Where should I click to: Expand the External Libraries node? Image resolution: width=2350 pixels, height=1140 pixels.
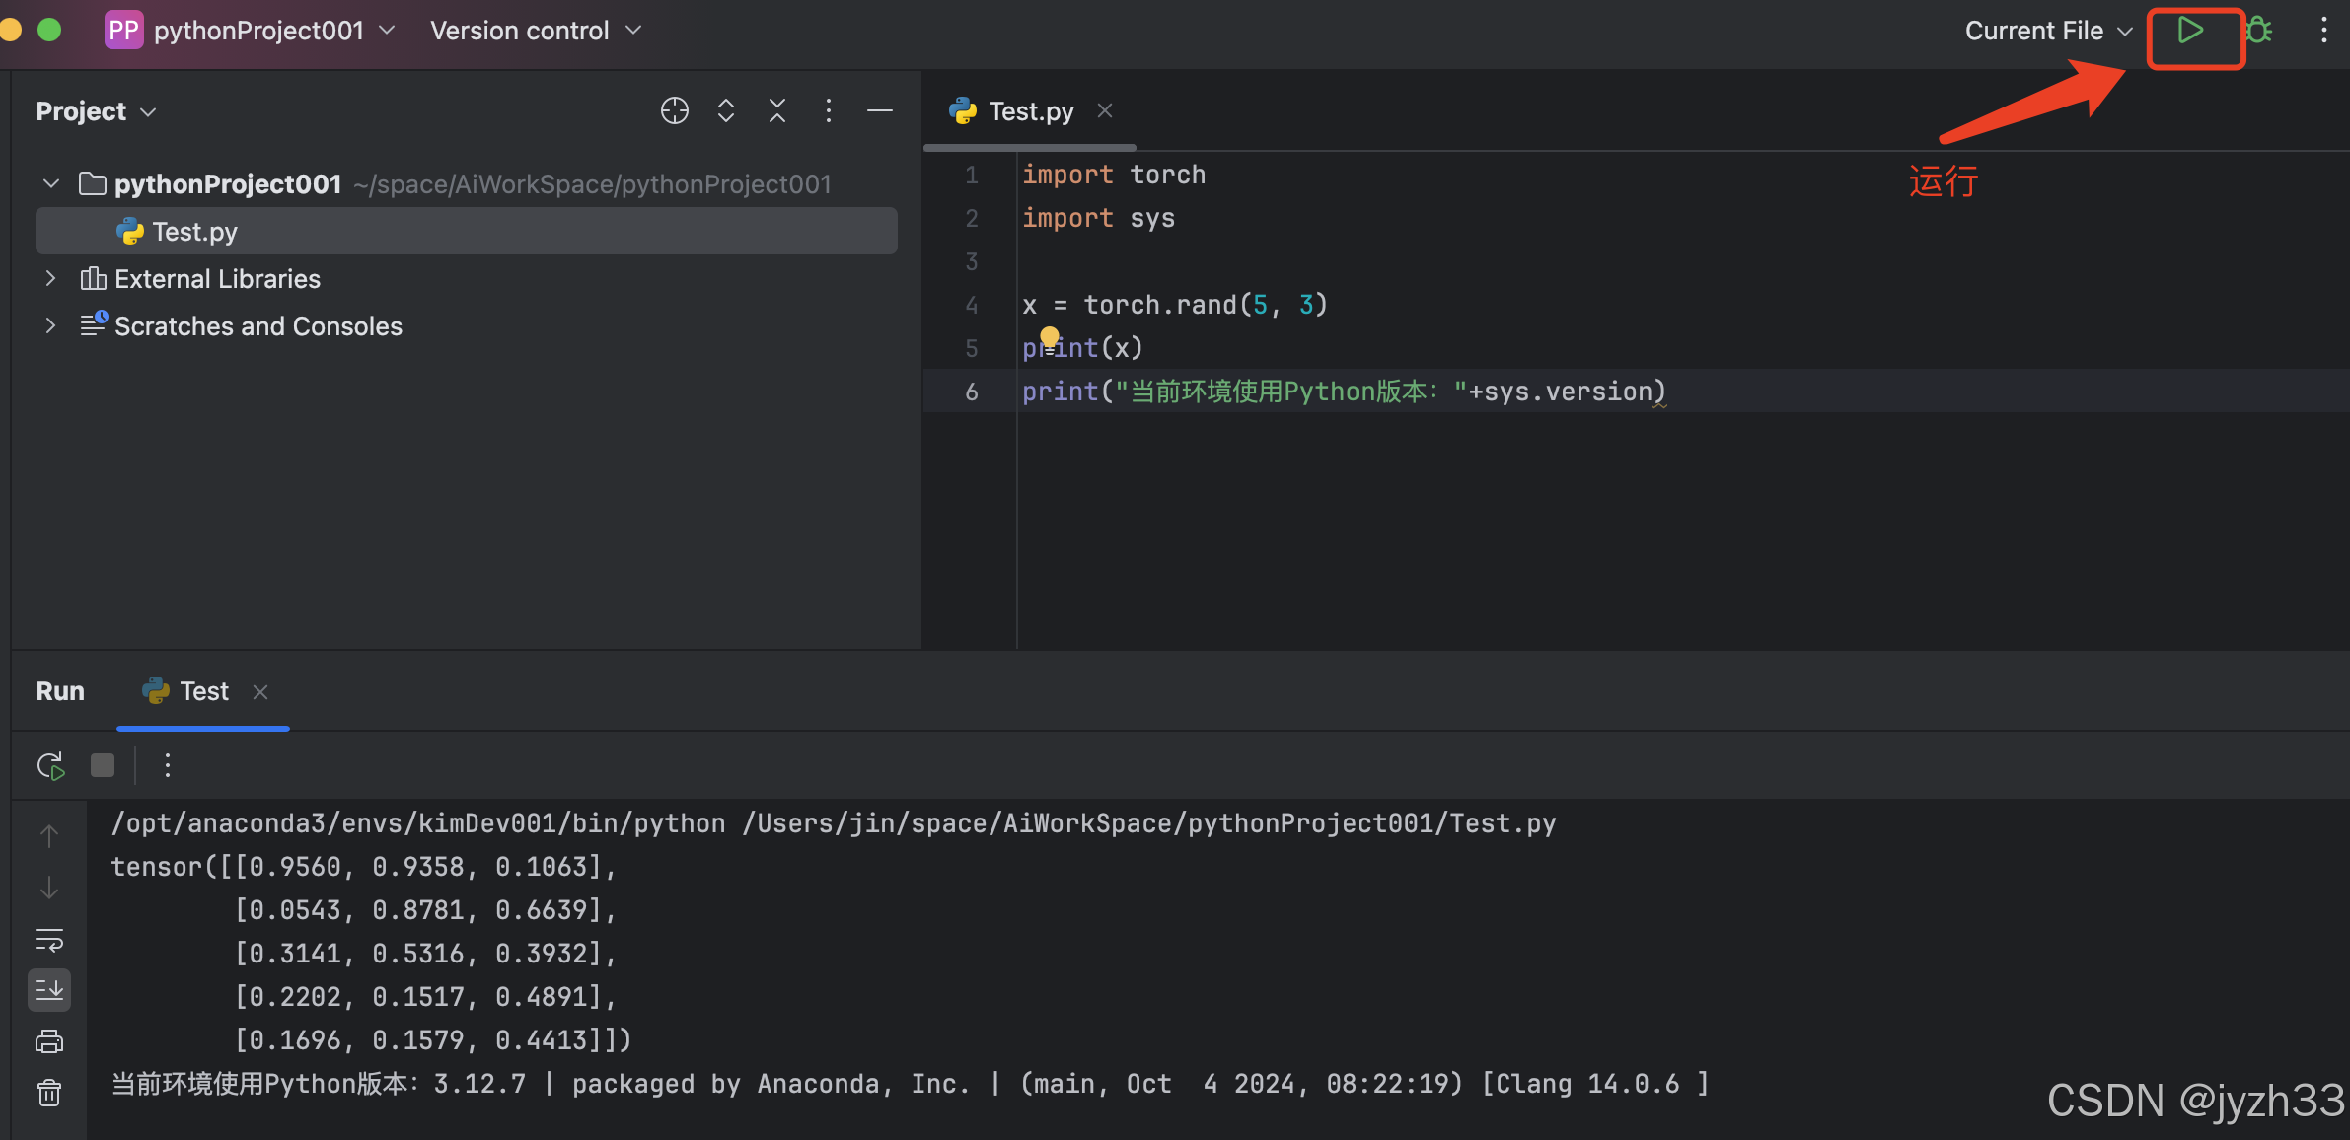coord(50,279)
